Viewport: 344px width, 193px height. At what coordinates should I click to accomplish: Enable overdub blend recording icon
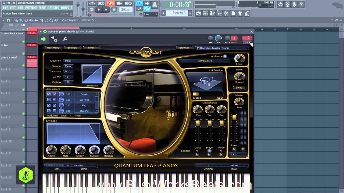[x=120, y=3]
